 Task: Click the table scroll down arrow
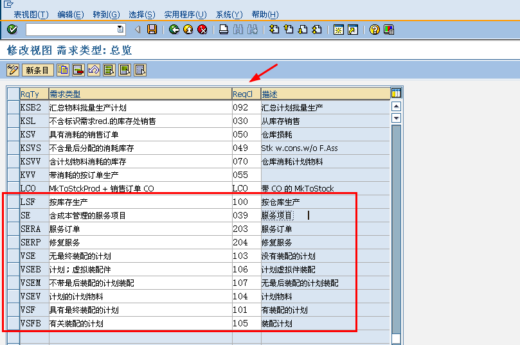tap(397, 118)
